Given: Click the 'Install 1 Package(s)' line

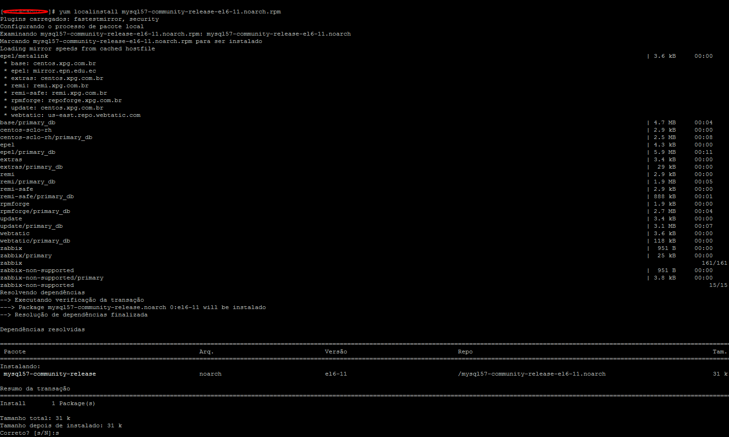Looking at the screenshot, I should pos(48,403).
